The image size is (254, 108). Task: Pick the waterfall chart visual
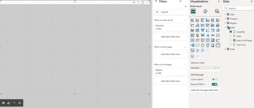(198, 30)
